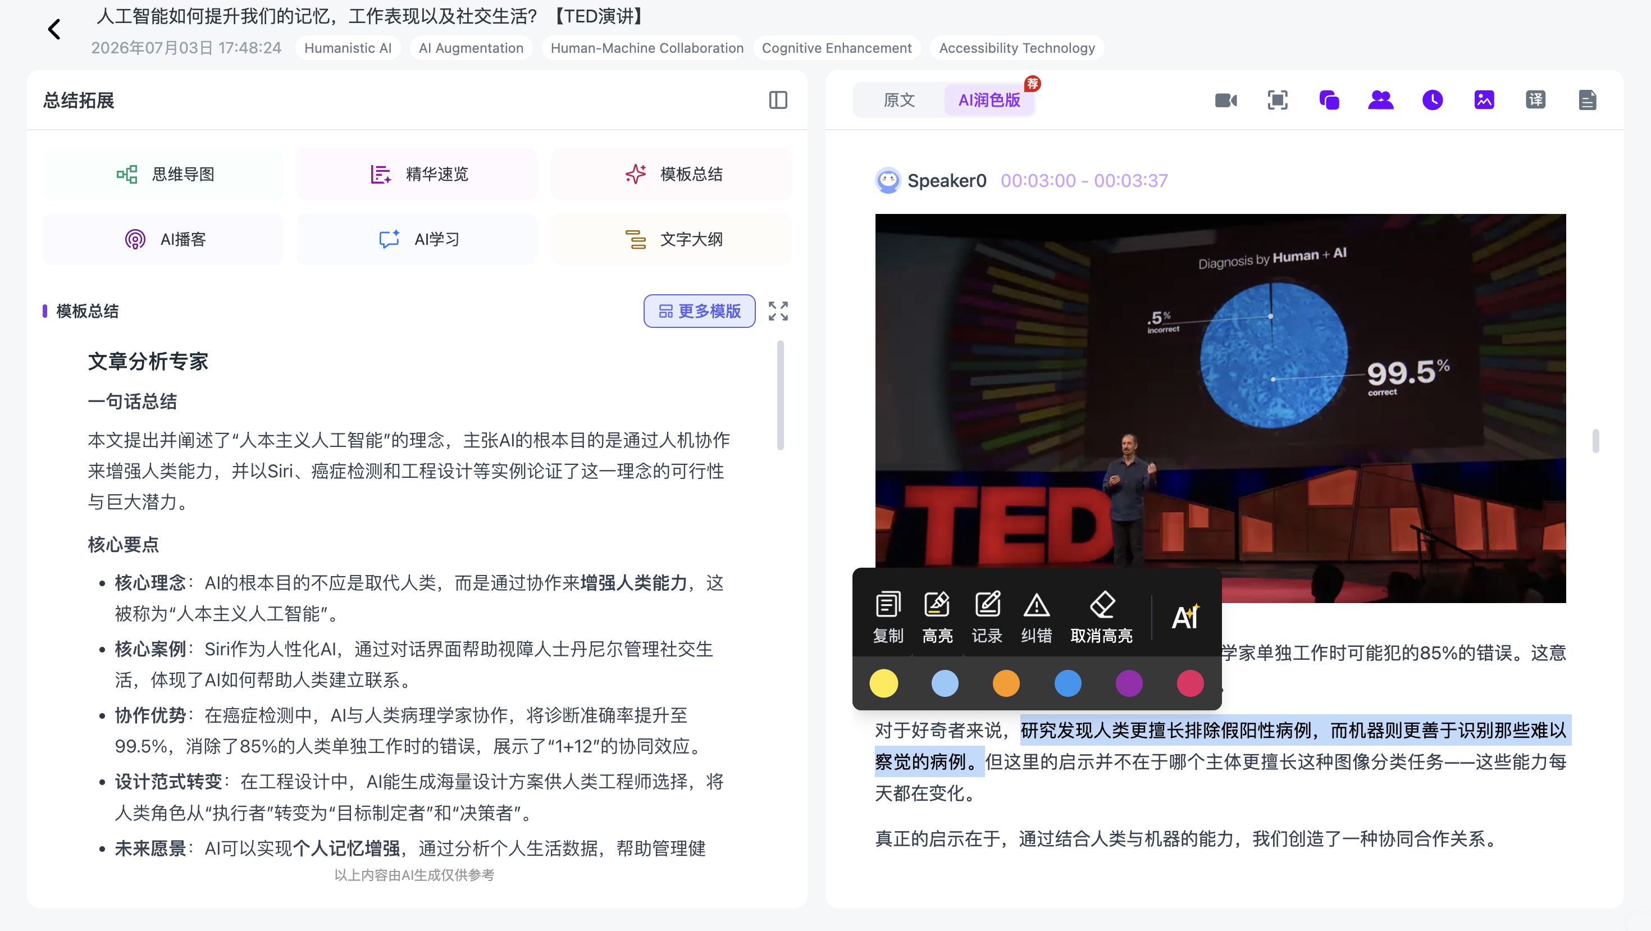Viewport: 1651px width, 931px height.
Task: Click the 核心要点 subheading
Action: pyautogui.click(x=123, y=545)
